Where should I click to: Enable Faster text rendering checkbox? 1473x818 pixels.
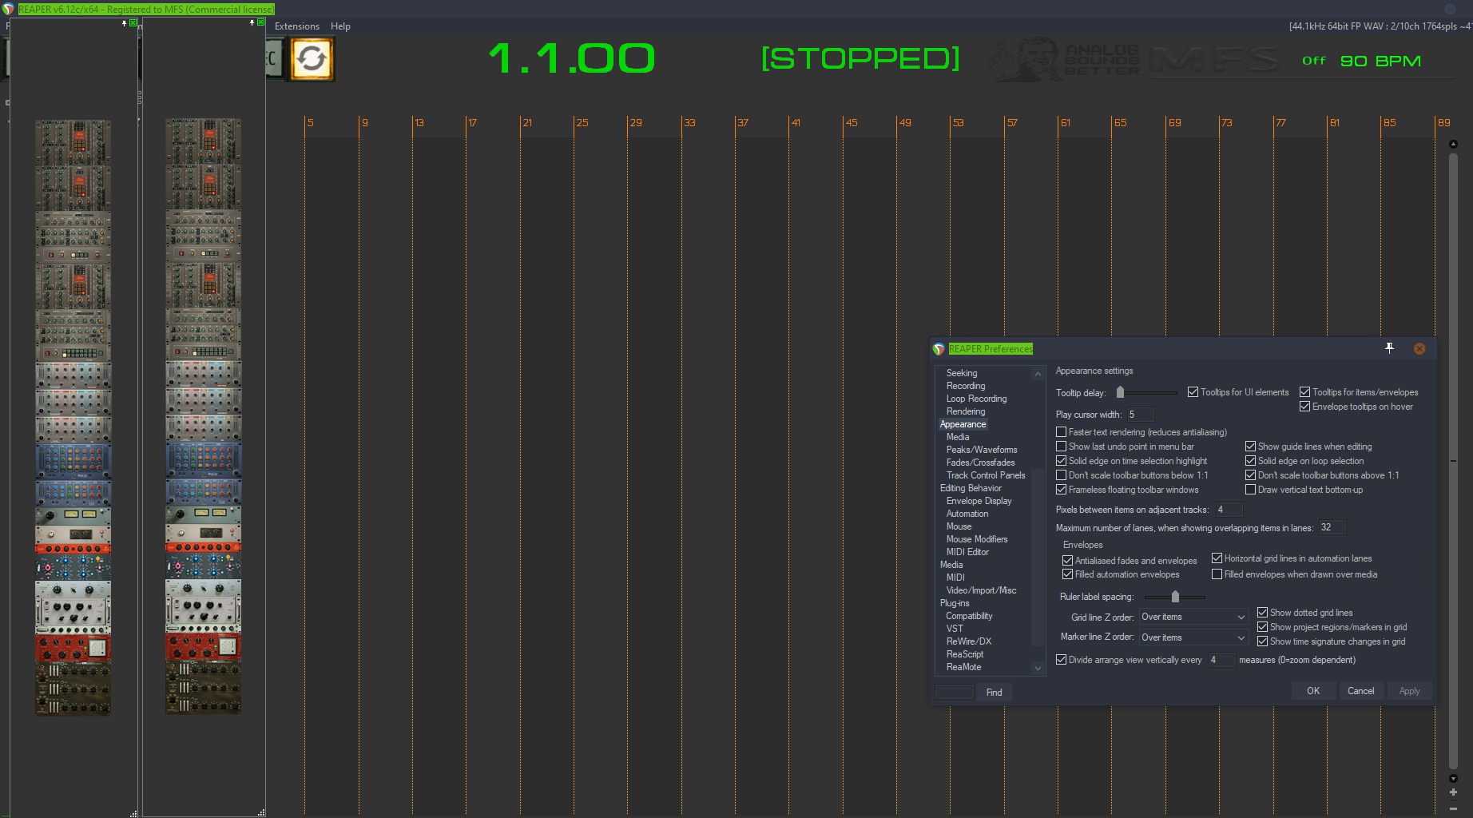pos(1061,432)
